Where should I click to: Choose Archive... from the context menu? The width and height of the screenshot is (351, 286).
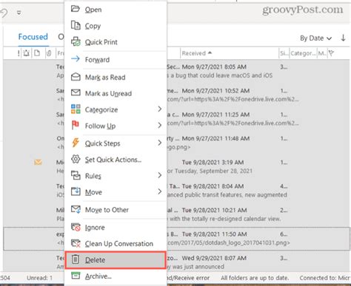116,276
